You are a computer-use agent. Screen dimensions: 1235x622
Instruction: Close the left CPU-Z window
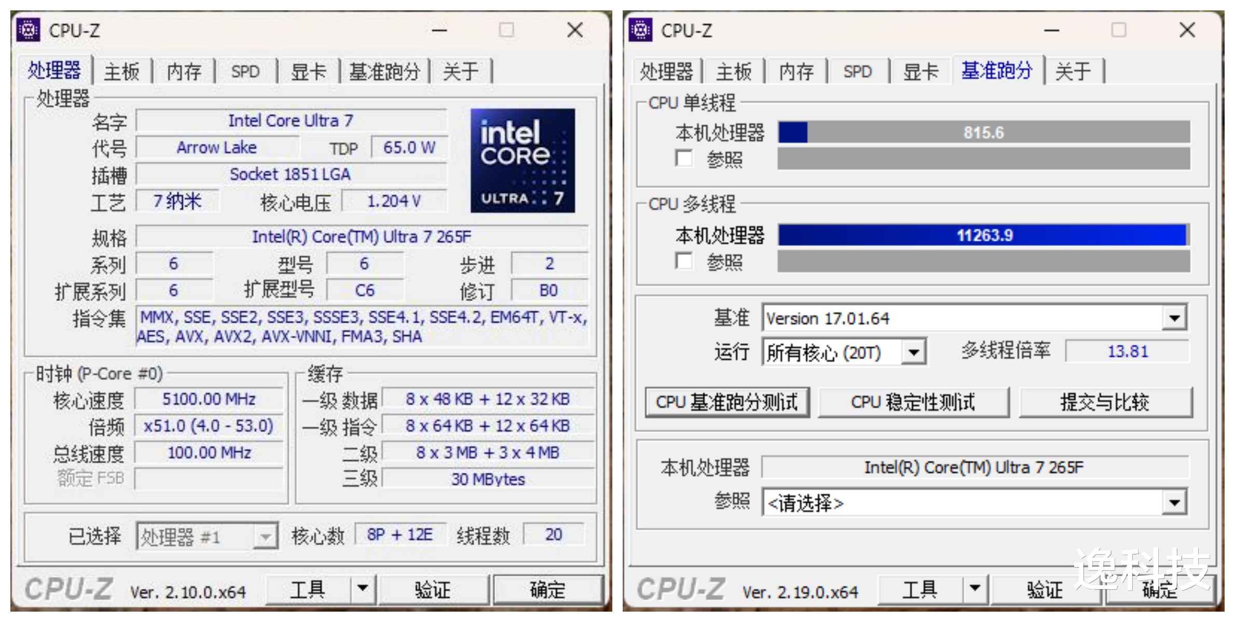575,30
